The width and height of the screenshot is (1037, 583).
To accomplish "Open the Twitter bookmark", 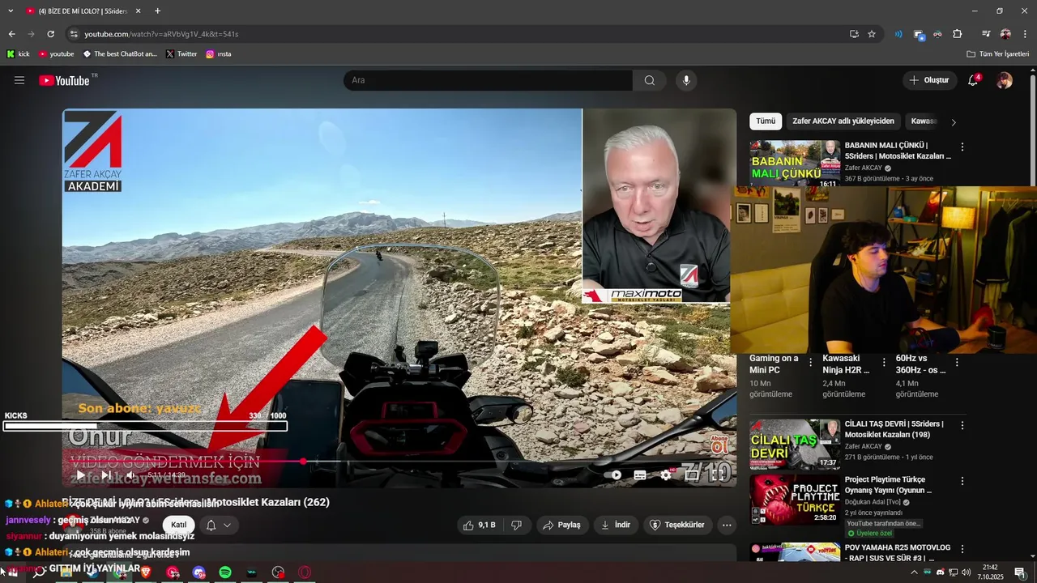I will 181,54.
